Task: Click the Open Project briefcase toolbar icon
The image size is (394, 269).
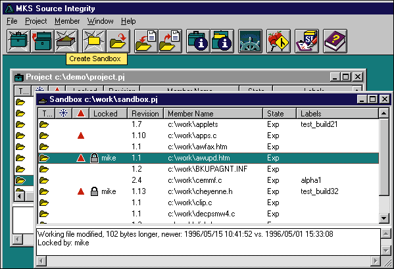Action: (x=18, y=41)
